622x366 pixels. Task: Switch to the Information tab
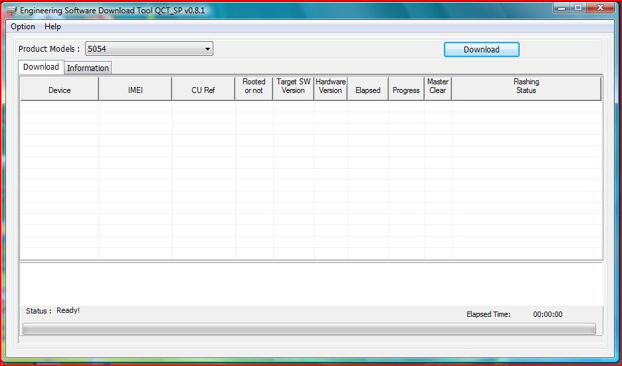[88, 68]
